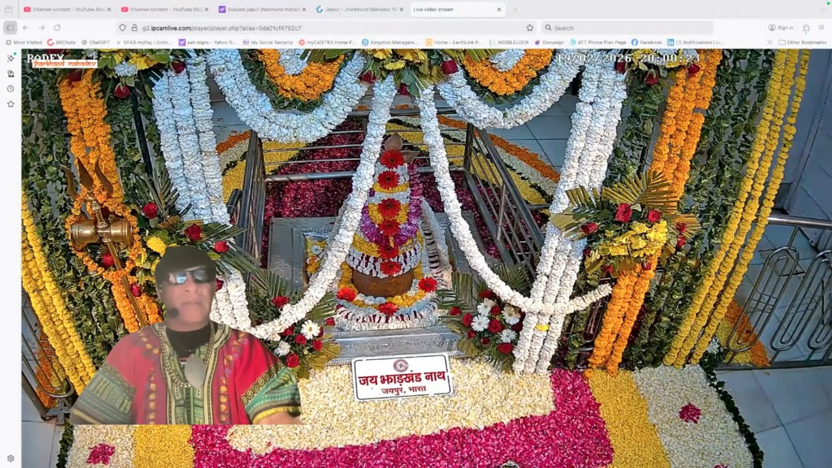Open Docusign bookmark
Image resolution: width=832 pixels, height=468 pixels.
pos(549,42)
